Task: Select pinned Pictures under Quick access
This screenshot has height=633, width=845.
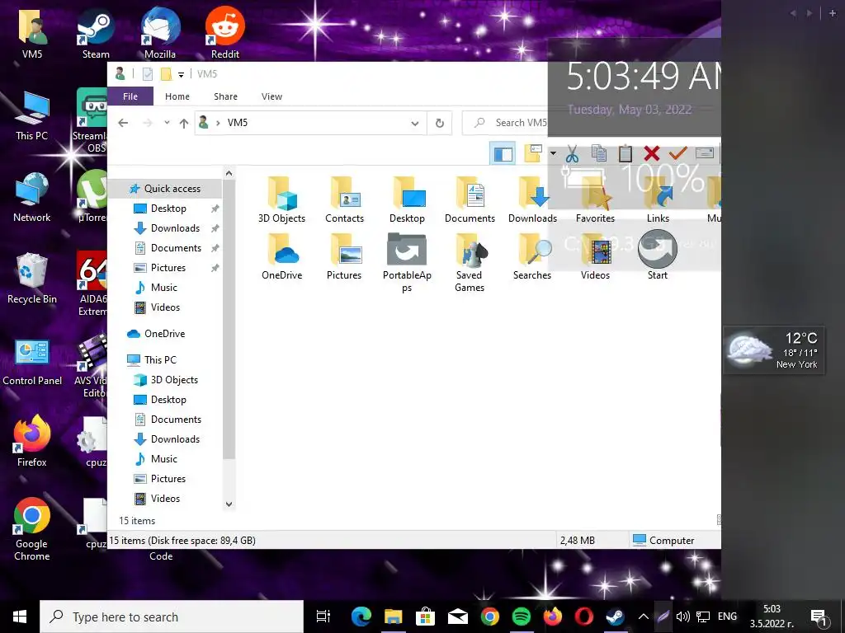Action: (x=168, y=268)
